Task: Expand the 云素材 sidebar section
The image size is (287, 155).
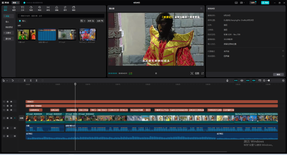Action: (x=9, y=33)
